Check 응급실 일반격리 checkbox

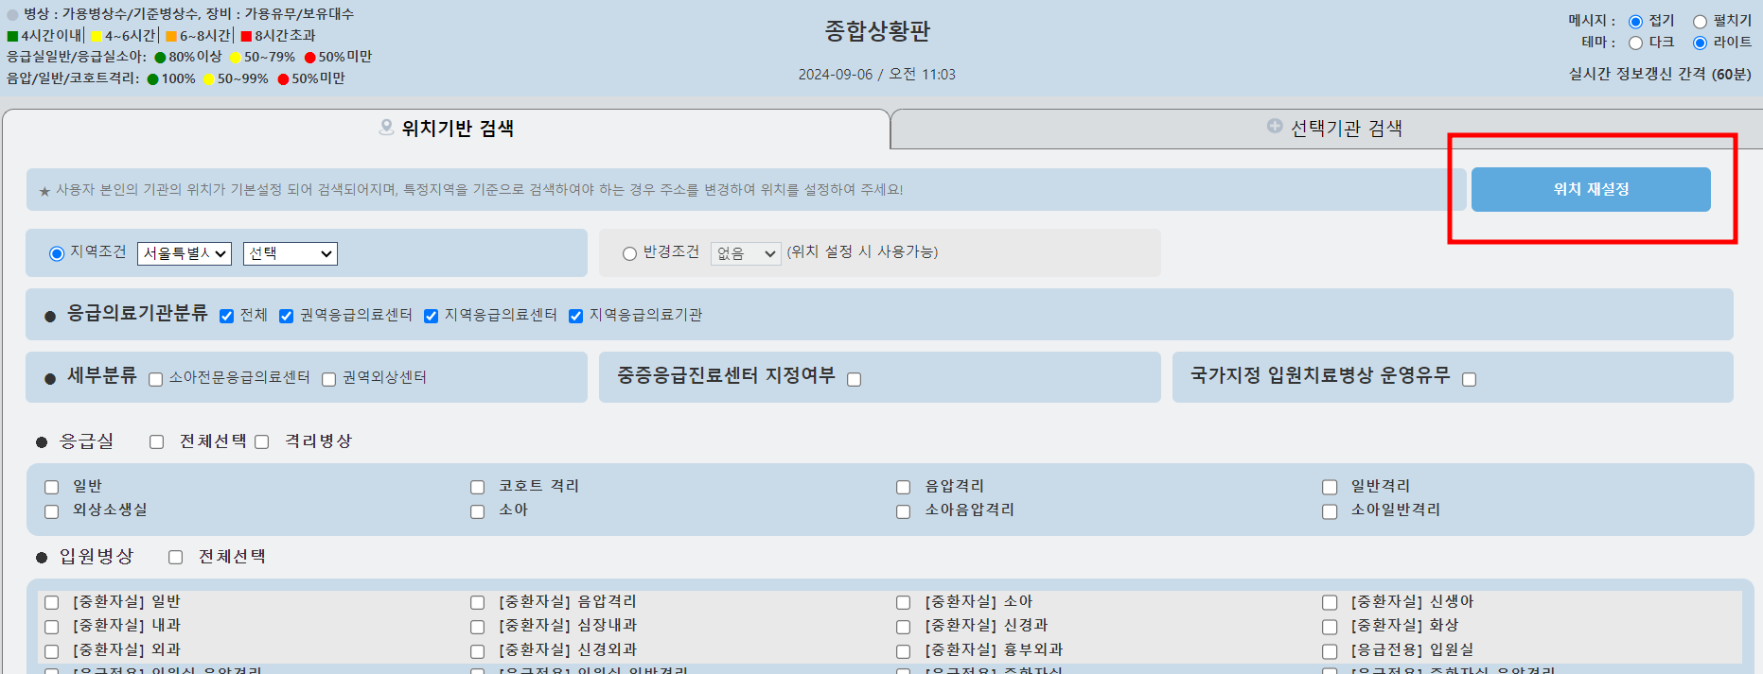pos(1330,488)
